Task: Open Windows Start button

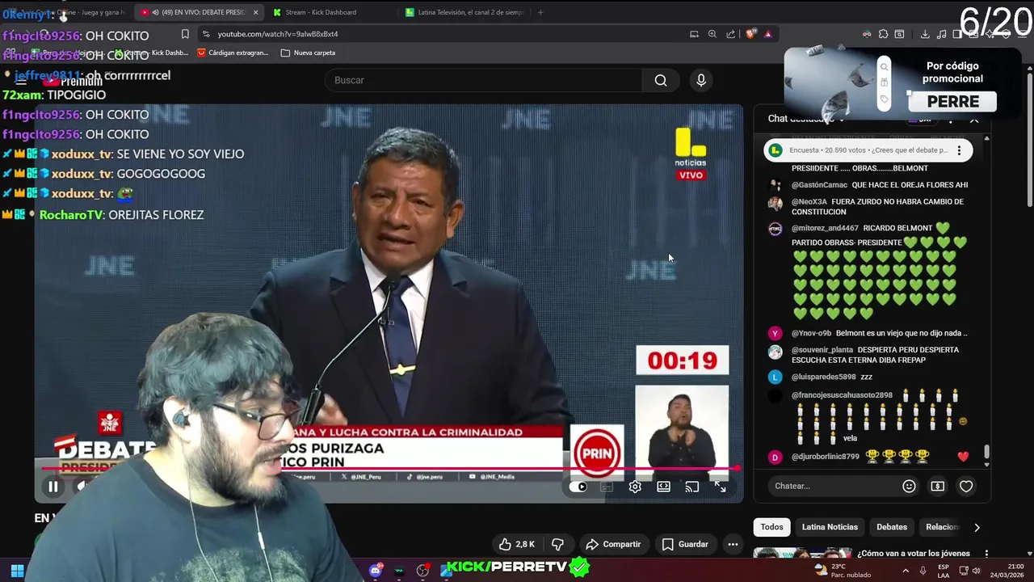Action: coord(17,571)
